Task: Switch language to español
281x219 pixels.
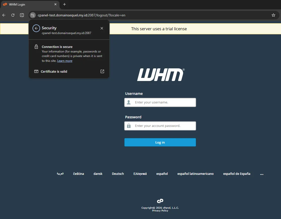Action: (x=162, y=174)
